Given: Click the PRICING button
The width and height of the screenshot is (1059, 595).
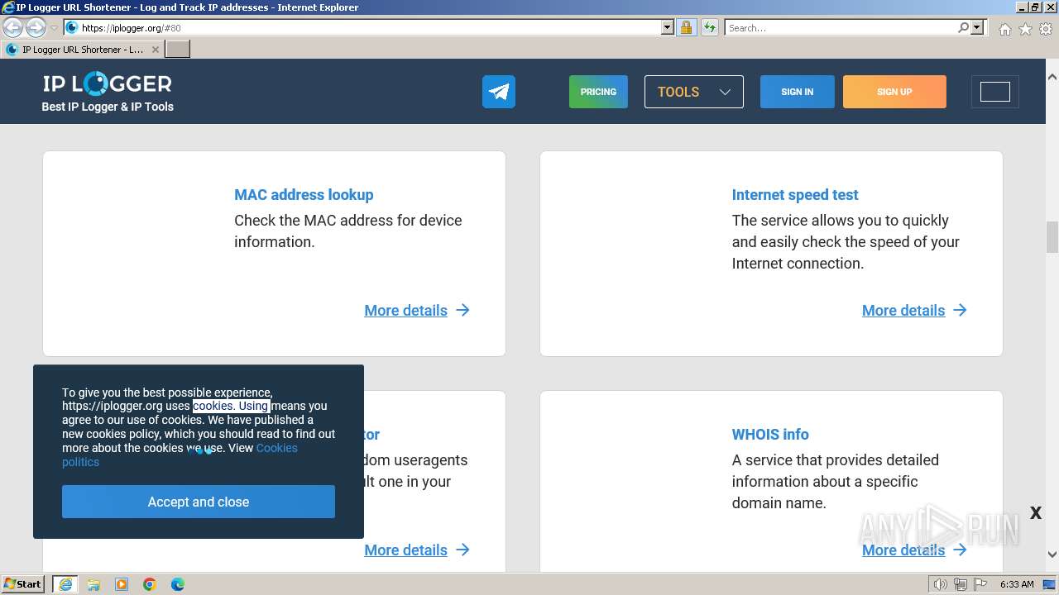Looking at the screenshot, I should tap(598, 92).
